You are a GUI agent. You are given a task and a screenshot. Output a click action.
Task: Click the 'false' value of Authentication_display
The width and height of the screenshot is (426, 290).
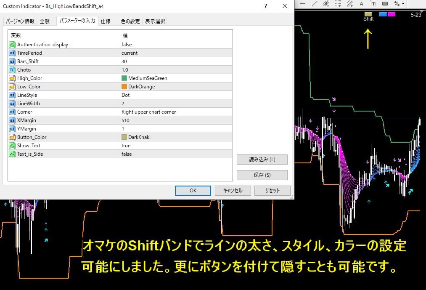[x=127, y=44]
